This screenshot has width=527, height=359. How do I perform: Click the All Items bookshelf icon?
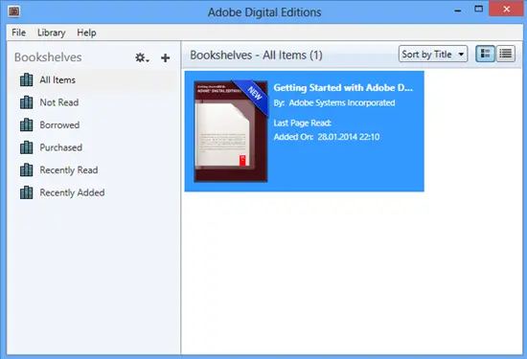pos(27,79)
